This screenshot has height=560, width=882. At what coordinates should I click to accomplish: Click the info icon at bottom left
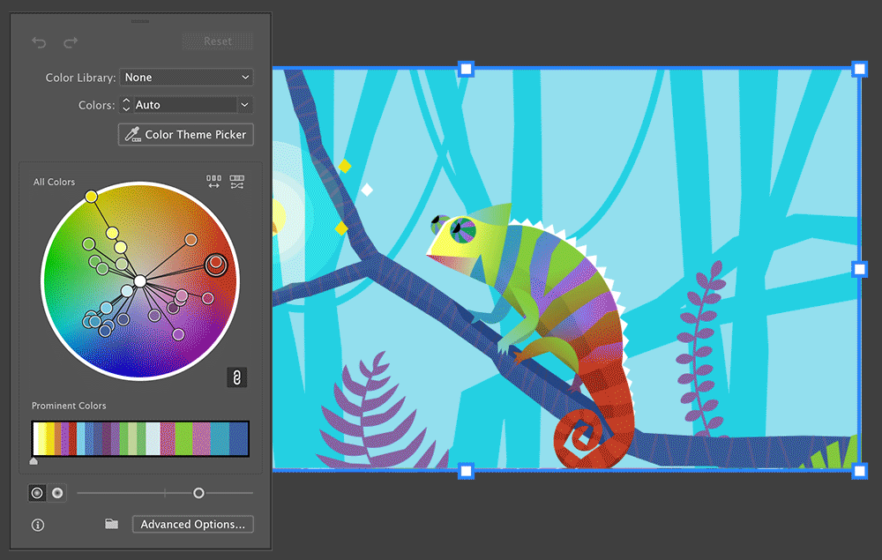(37, 525)
